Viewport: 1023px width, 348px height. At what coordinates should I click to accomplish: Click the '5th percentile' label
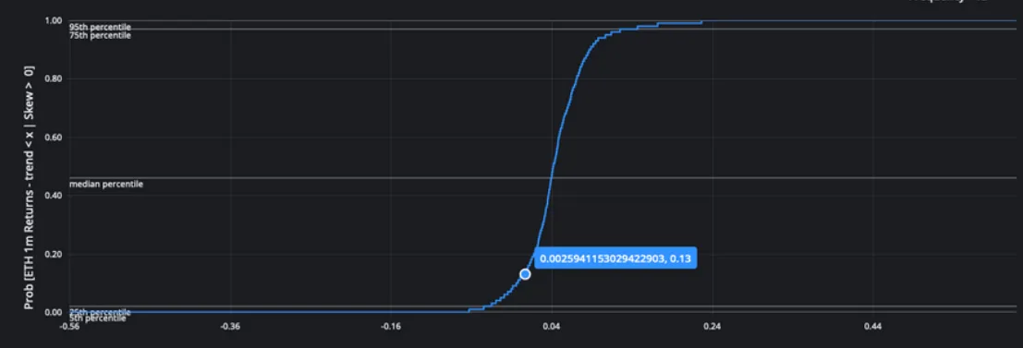98,318
